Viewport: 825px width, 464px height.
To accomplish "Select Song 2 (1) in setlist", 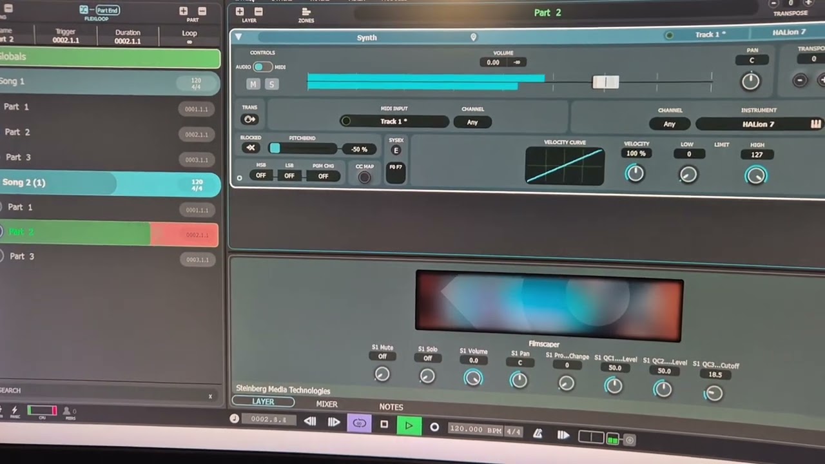I will click(x=110, y=184).
